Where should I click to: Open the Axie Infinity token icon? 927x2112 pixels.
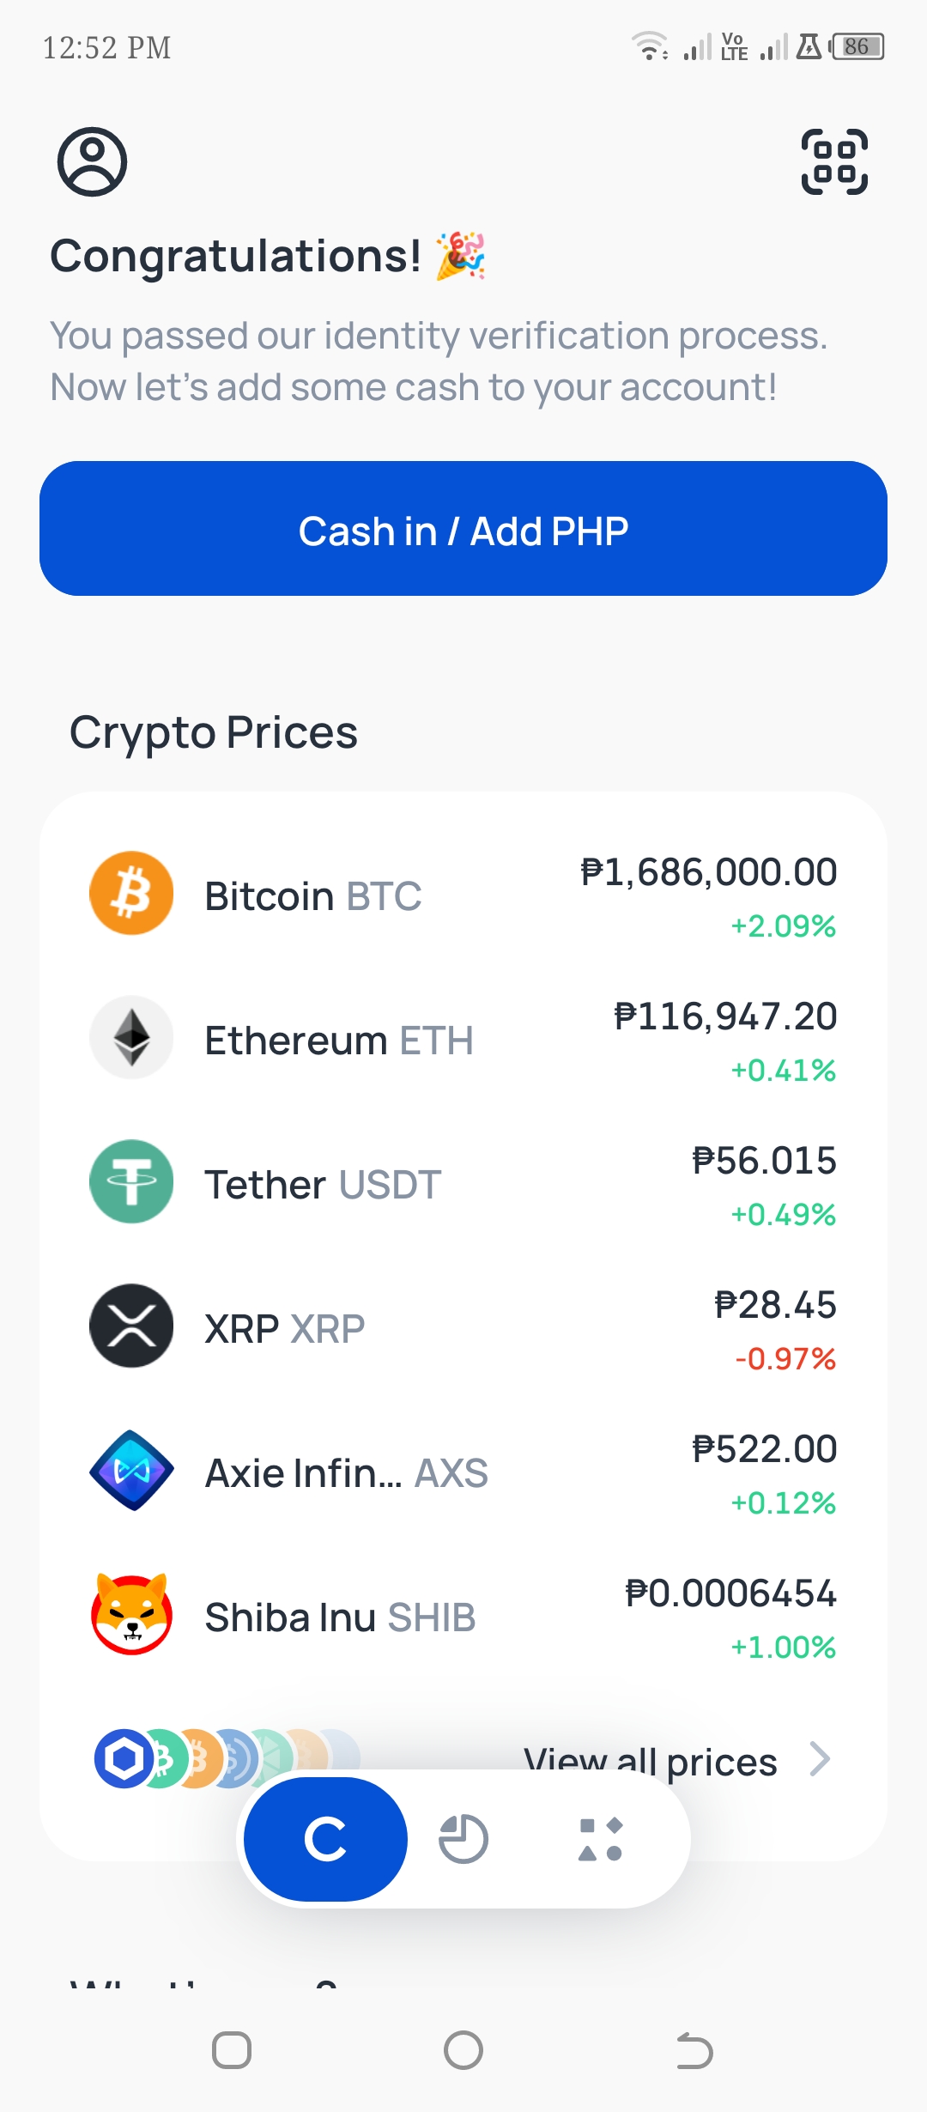point(131,1470)
